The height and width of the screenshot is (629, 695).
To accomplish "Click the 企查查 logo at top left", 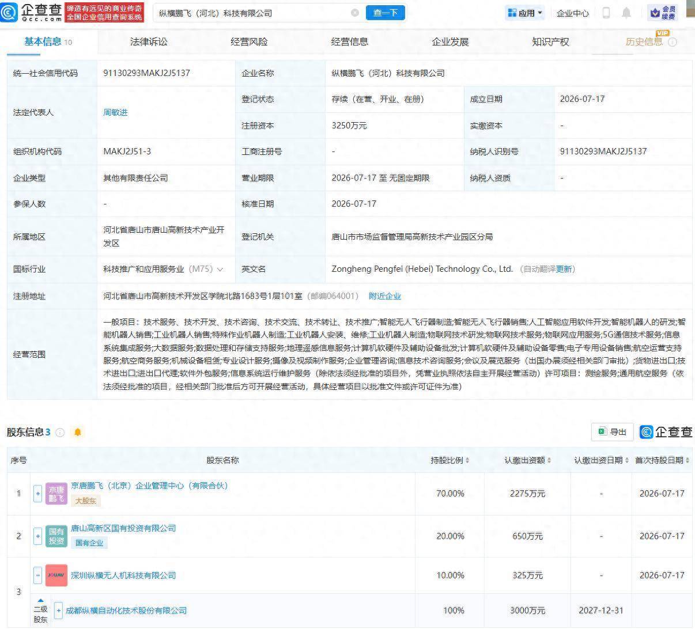I will (32, 12).
